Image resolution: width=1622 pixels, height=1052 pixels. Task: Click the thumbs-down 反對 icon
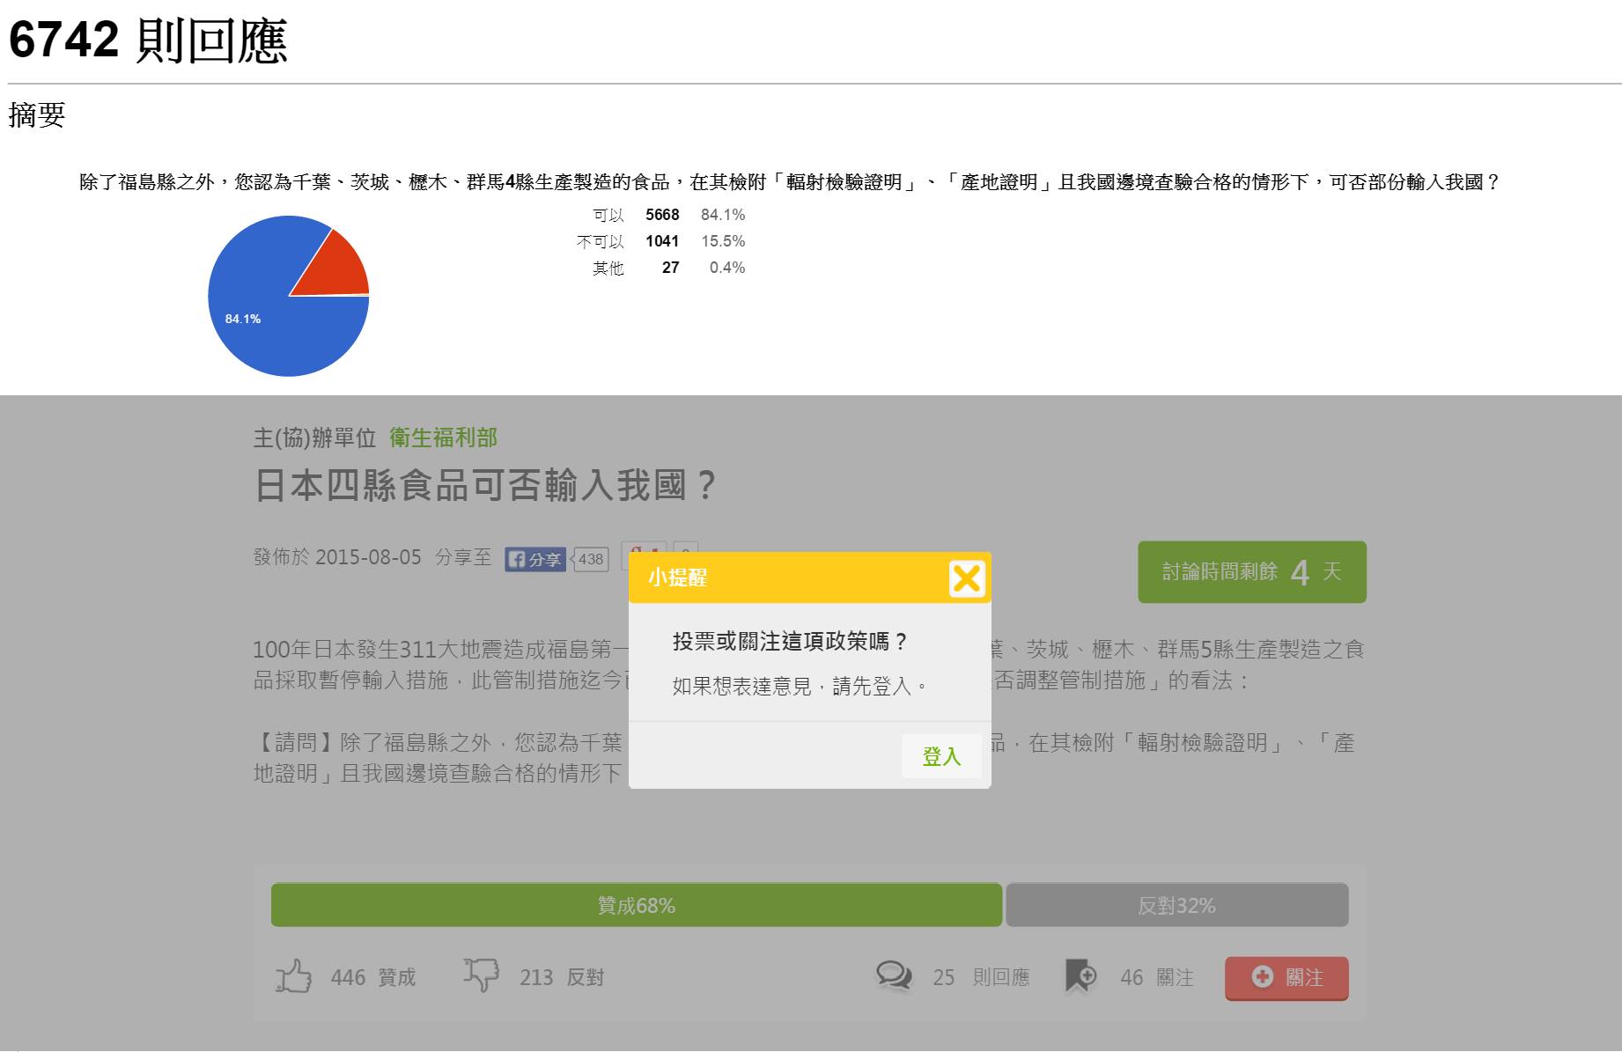481,975
